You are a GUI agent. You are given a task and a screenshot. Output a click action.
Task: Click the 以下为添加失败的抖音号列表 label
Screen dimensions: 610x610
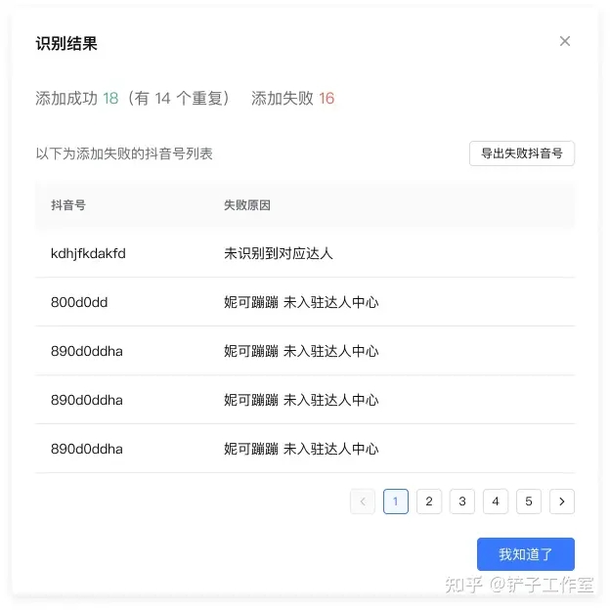coord(124,153)
